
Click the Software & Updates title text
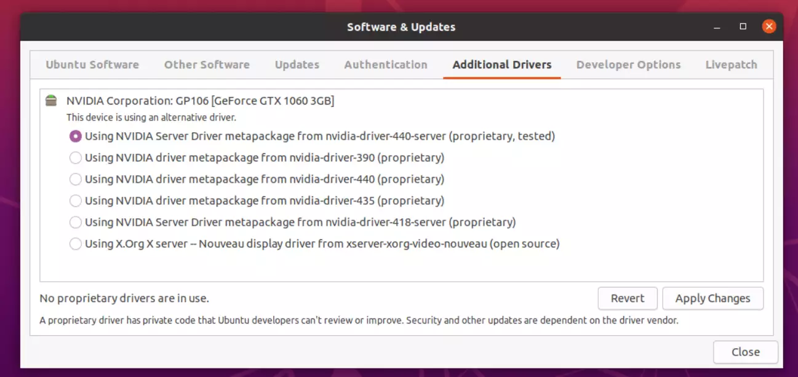[401, 27]
